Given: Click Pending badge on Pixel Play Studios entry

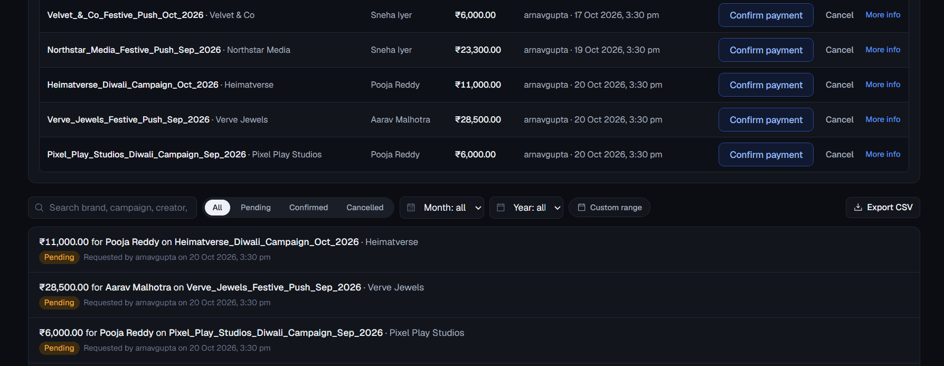Looking at the screenshot, I should point(59,348).
